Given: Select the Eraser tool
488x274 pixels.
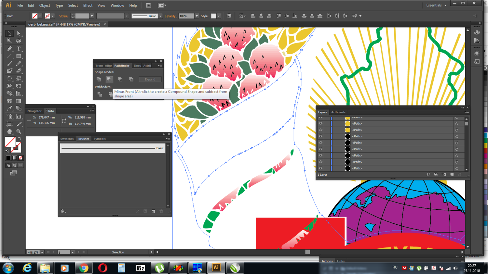Looking at the screenshot, I should pos(19,71).
